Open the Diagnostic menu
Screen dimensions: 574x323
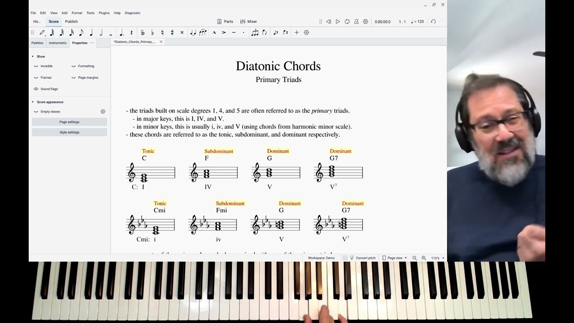133,13
